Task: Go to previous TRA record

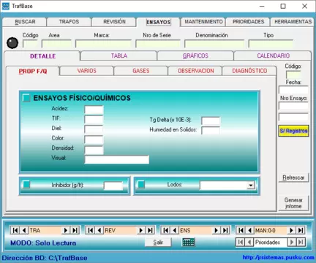Action: (24, 230)
